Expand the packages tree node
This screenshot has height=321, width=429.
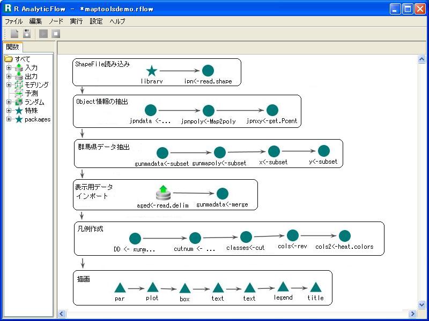[x=9, y=119]
